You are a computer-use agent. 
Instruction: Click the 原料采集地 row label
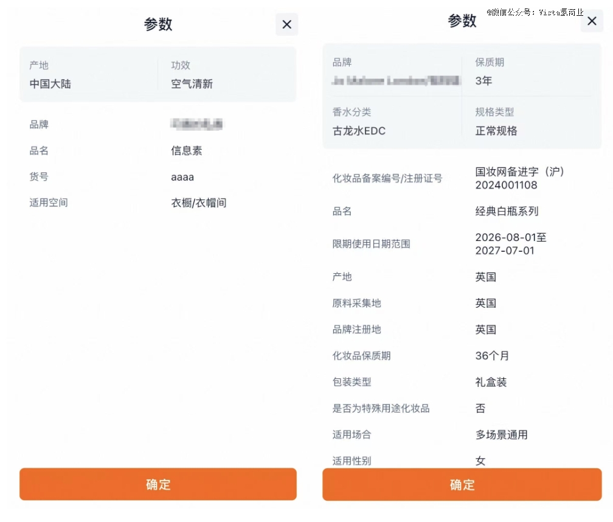point(356,303)
